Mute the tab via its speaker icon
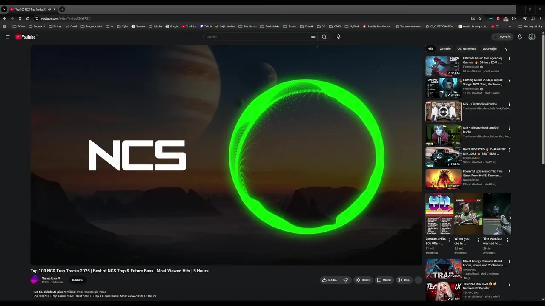This screenshot has height=306, width=545. click(49, 9)
